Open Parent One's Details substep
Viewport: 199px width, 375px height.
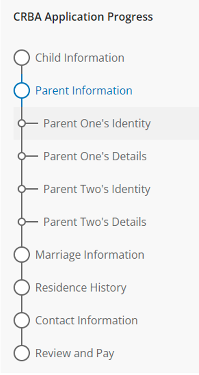[x=95, y=156]
